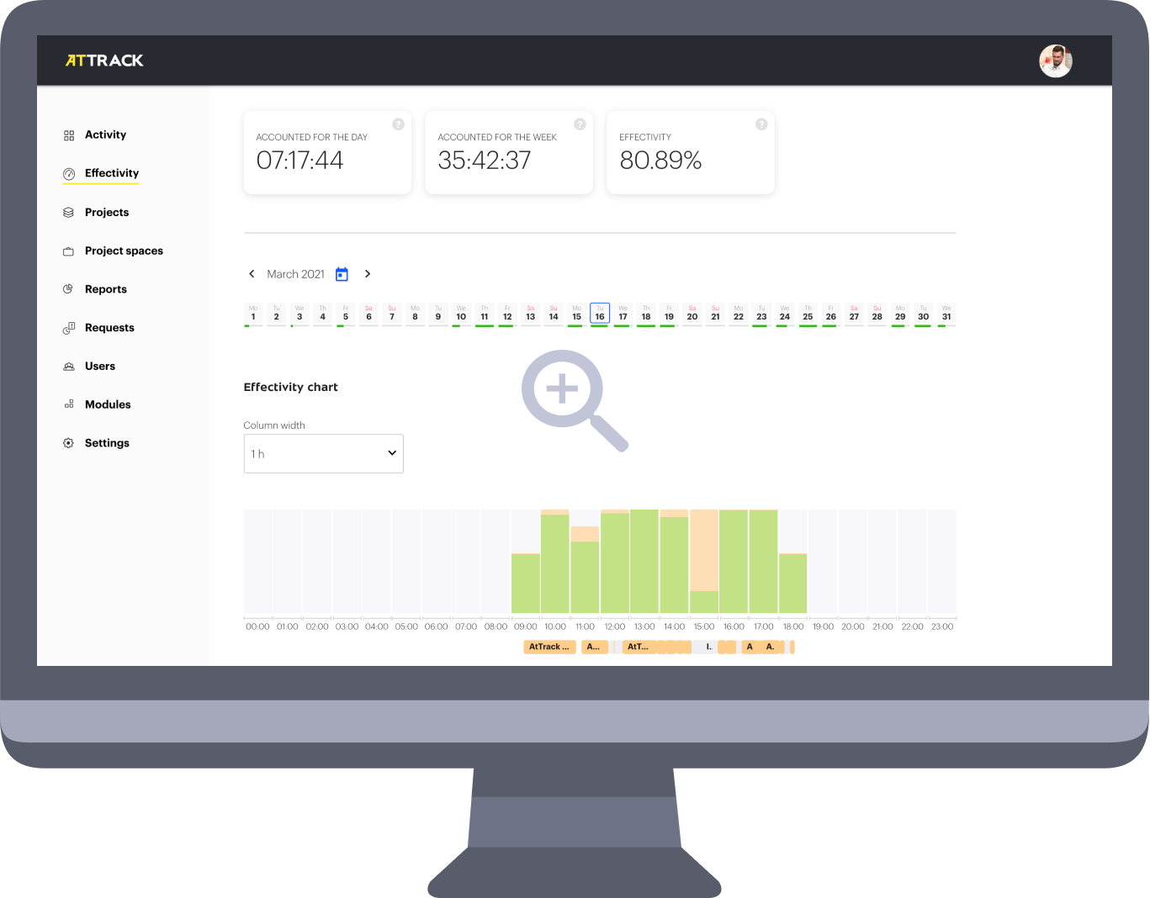This screenshot has width=1150, height=898.
Task: Click help icon on Accounted for the week
Action: tap(580, 124)
